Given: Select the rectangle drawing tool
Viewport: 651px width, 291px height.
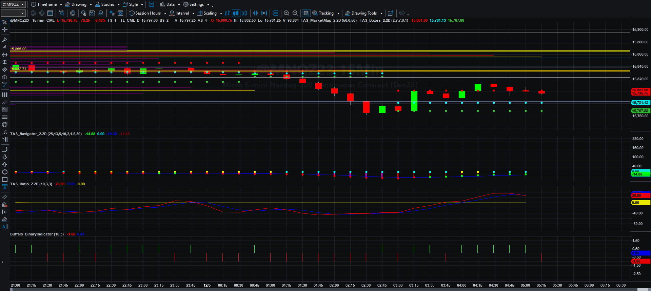Looking at the screenshot, I should pyautogui.click(x=5, y=180).
